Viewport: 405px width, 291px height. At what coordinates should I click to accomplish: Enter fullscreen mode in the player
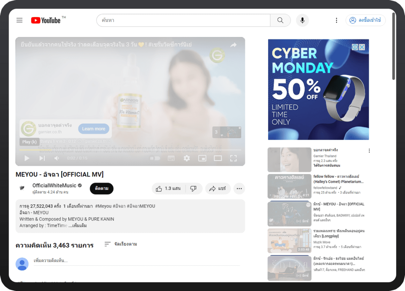(233, 158)
